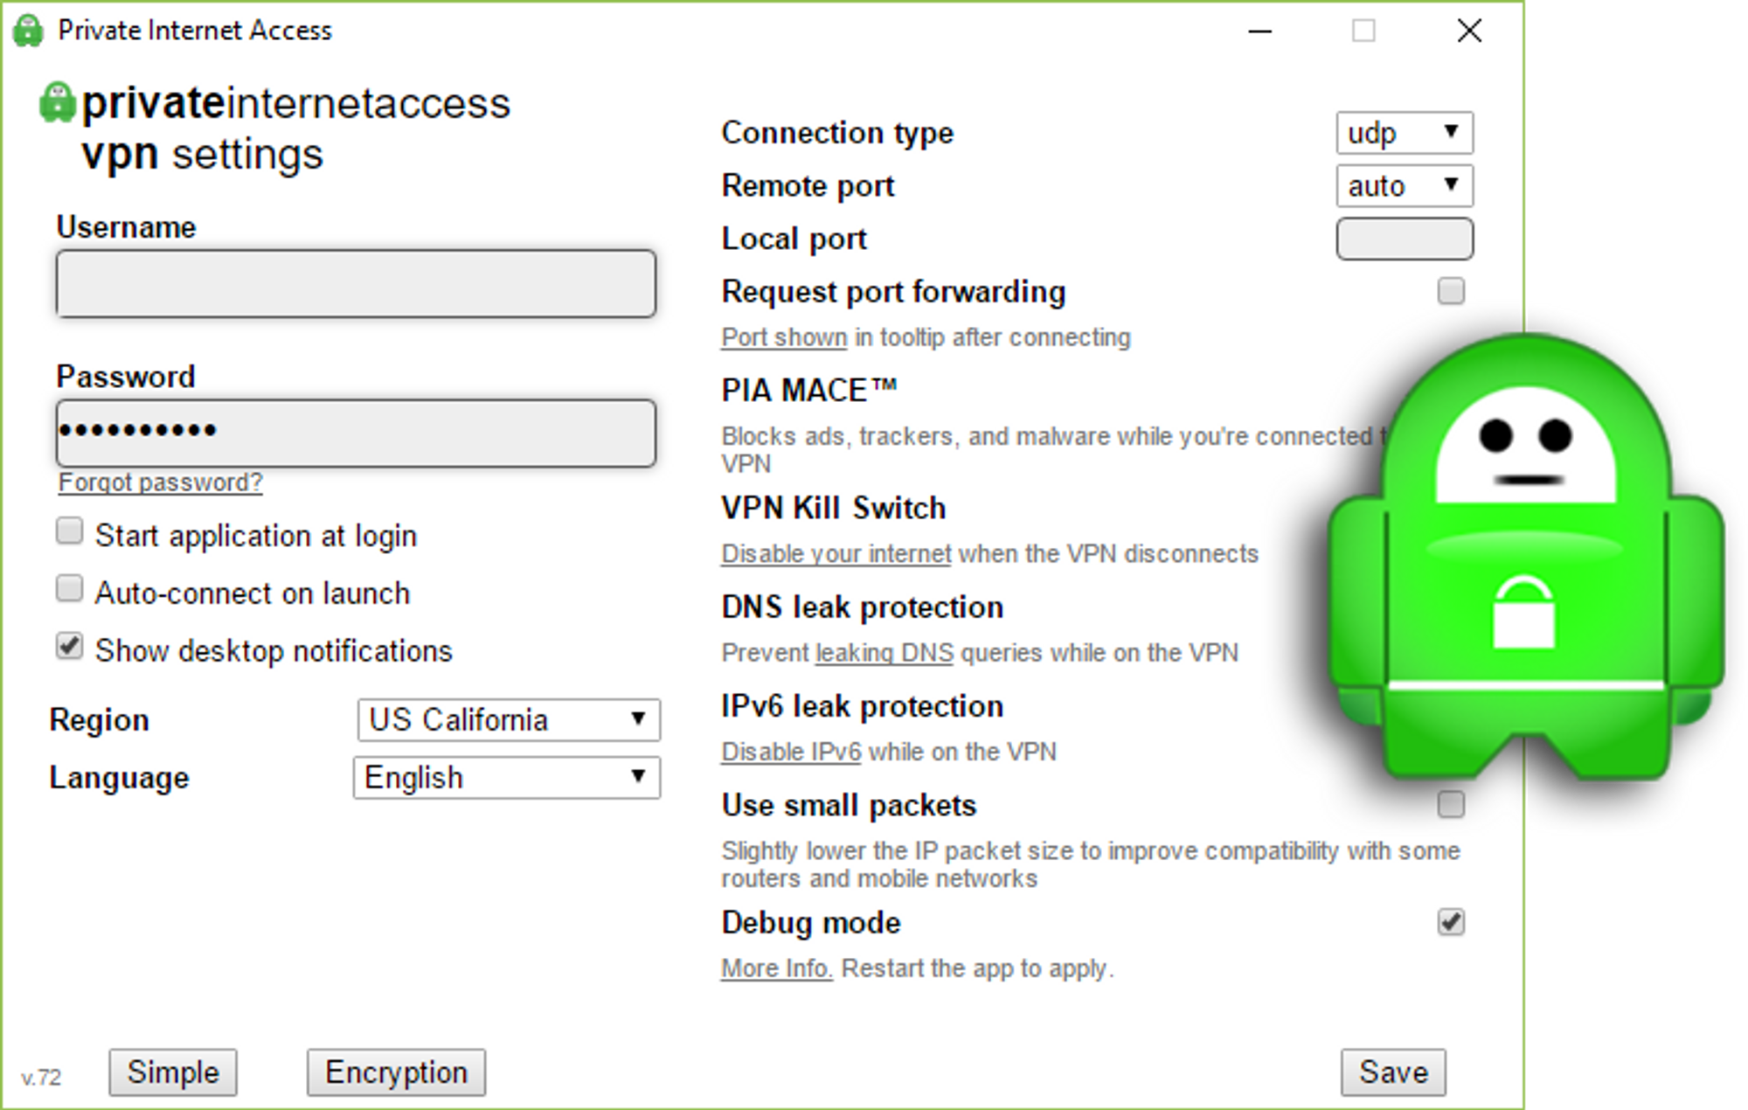The width and height of the screenshot is (1748, 1110).
Task: Click the PIA lock icon in title bar
Action: 28,31
